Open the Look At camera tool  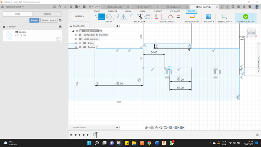pos(152,128)
